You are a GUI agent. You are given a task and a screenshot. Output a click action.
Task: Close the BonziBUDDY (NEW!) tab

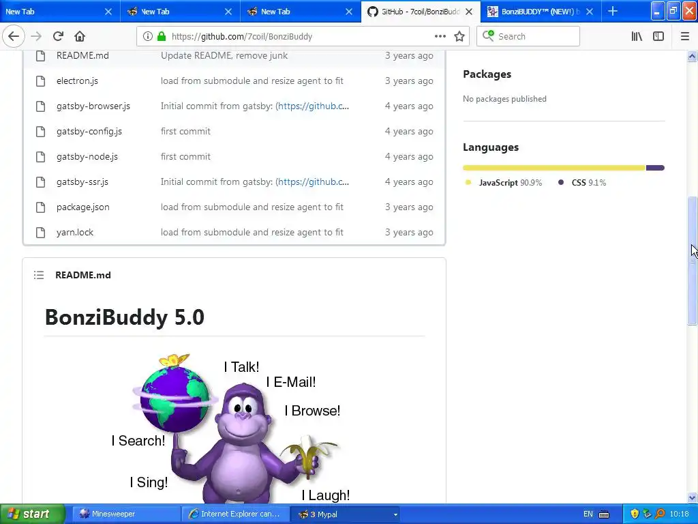point(590,12)
